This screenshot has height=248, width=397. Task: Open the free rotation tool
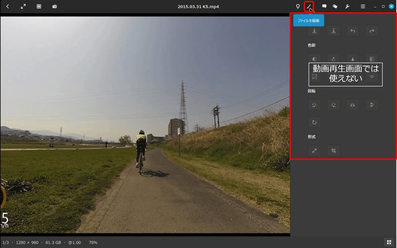[315, 122]
